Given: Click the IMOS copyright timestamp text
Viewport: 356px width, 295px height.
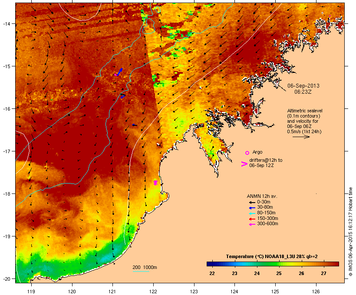Looking at the screenshot, I should [350, 232].
